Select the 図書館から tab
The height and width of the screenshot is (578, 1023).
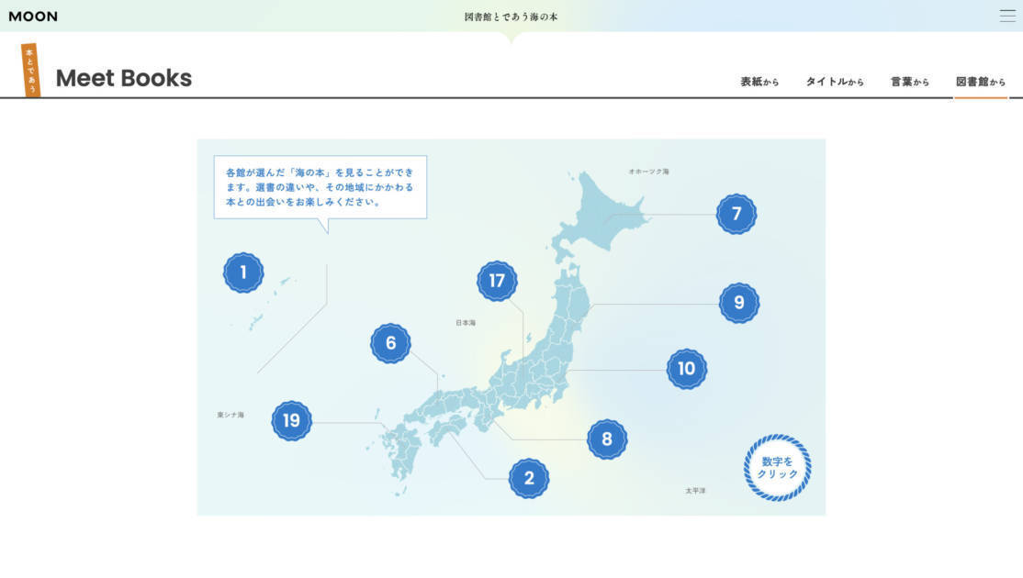click(x=981, y=82)
